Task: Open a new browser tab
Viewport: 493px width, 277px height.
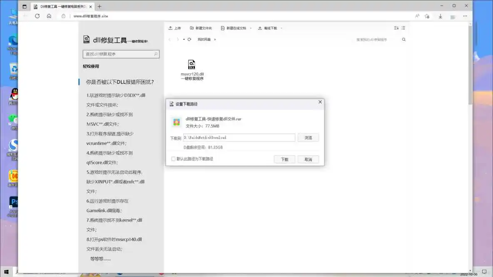Action: tap(99, 6)
